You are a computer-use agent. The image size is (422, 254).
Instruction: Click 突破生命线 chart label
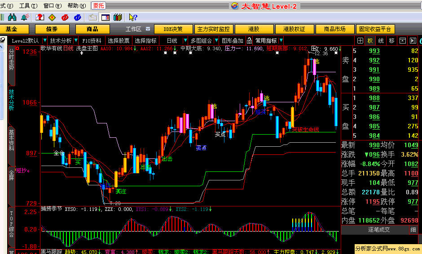pyautogui.click(x=305, y=129)
